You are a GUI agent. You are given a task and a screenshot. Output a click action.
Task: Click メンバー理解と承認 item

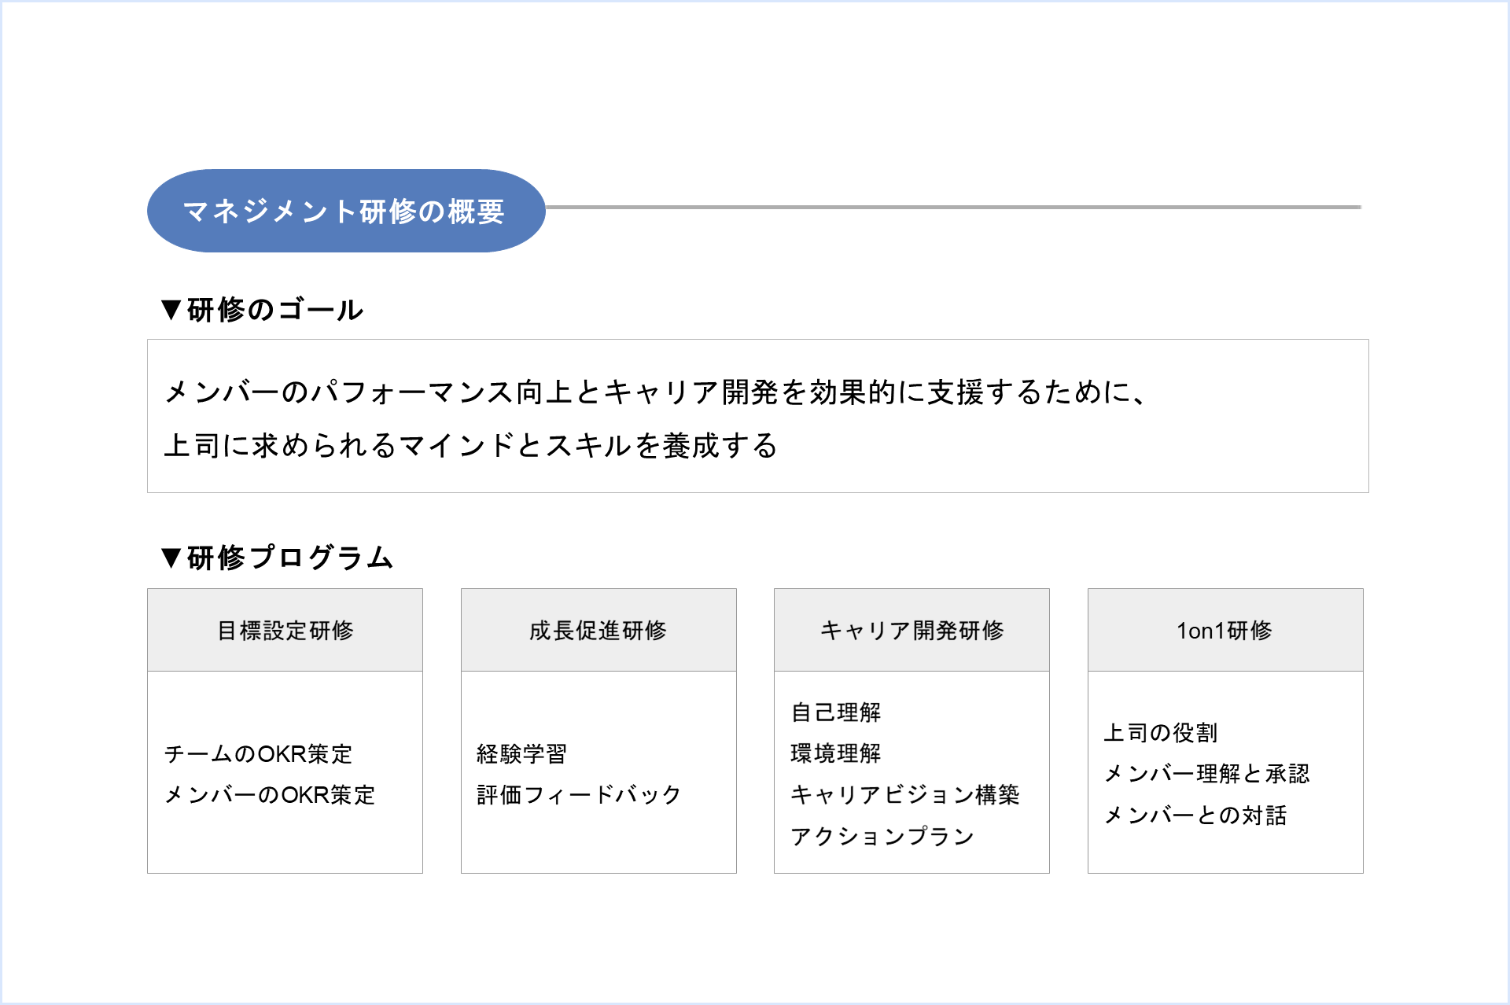[1206, 774]
